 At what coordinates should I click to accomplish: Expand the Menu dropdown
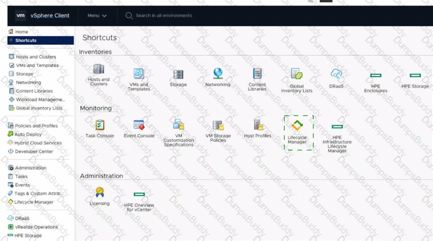[x=97, y=16]
